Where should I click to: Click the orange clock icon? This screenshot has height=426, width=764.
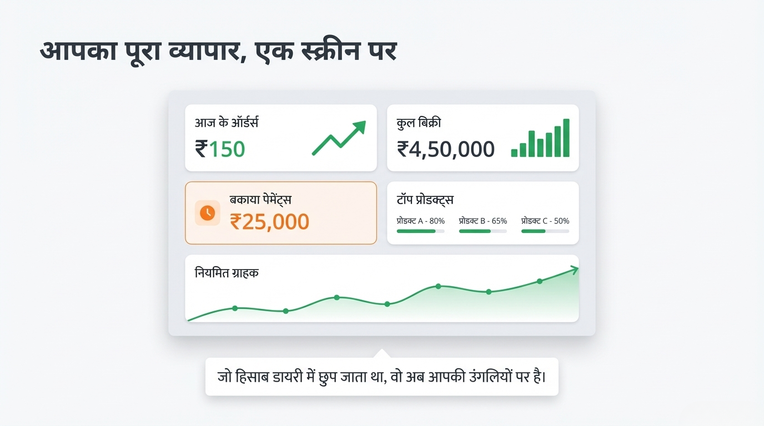point(207,213)
